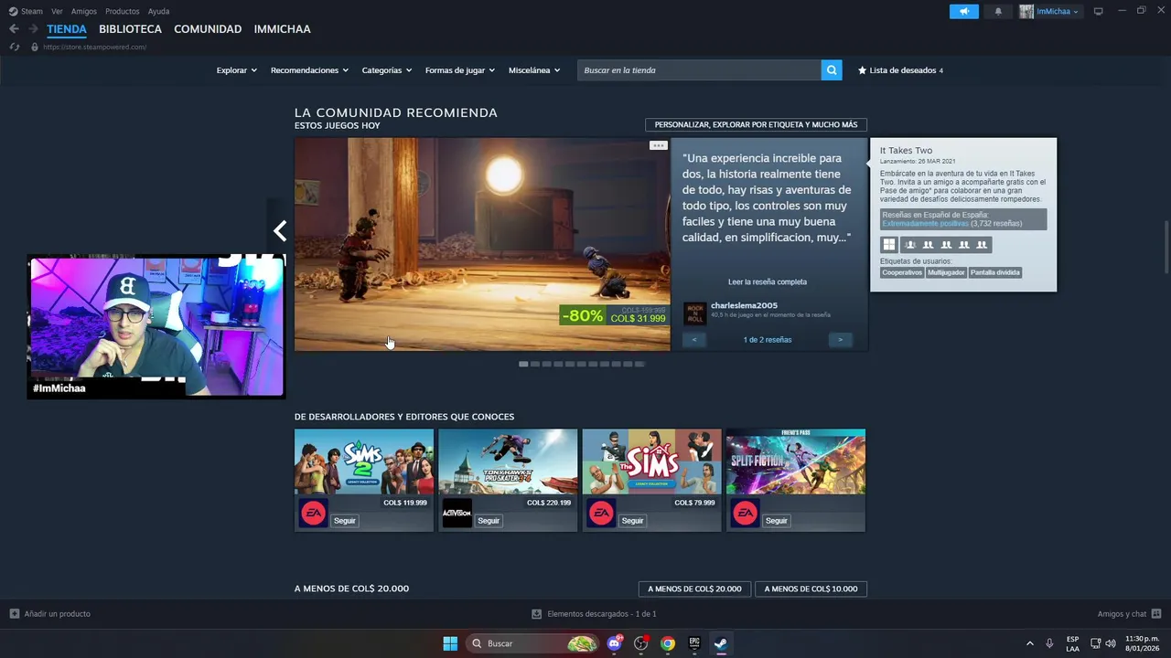1171x658 pixels.
Task: Open the Productos menu
Action: point(123,11)
